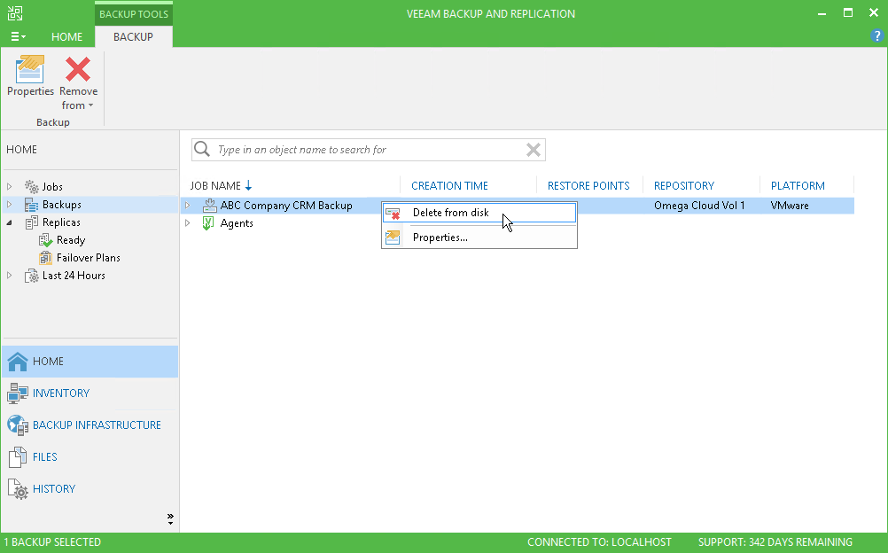888x553 pixels.
Task: Select Ready under Replicas
Action: [x=71, y=240]
